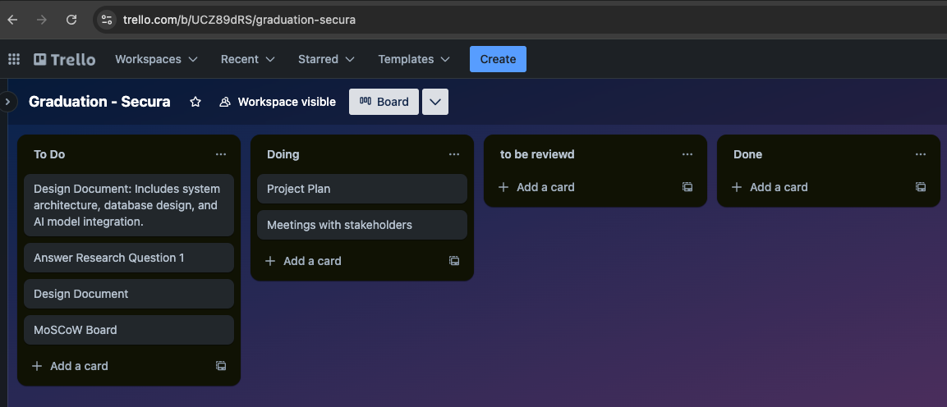This screenshot has height=407, width=947.
Task: Change Workspace visible setting
Action: pyautogui.click(x=278, y=102)
